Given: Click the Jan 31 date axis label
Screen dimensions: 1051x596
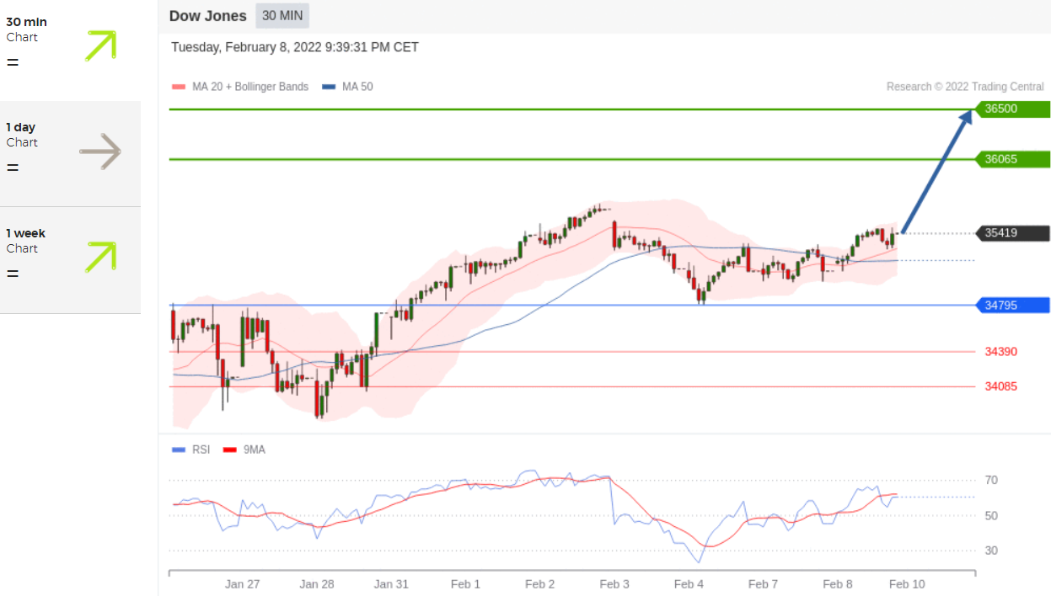Looking at the screenshot, I should coord(391,584).
